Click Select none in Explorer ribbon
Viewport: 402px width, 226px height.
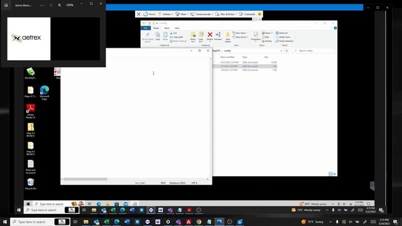[x=283, y=37]
